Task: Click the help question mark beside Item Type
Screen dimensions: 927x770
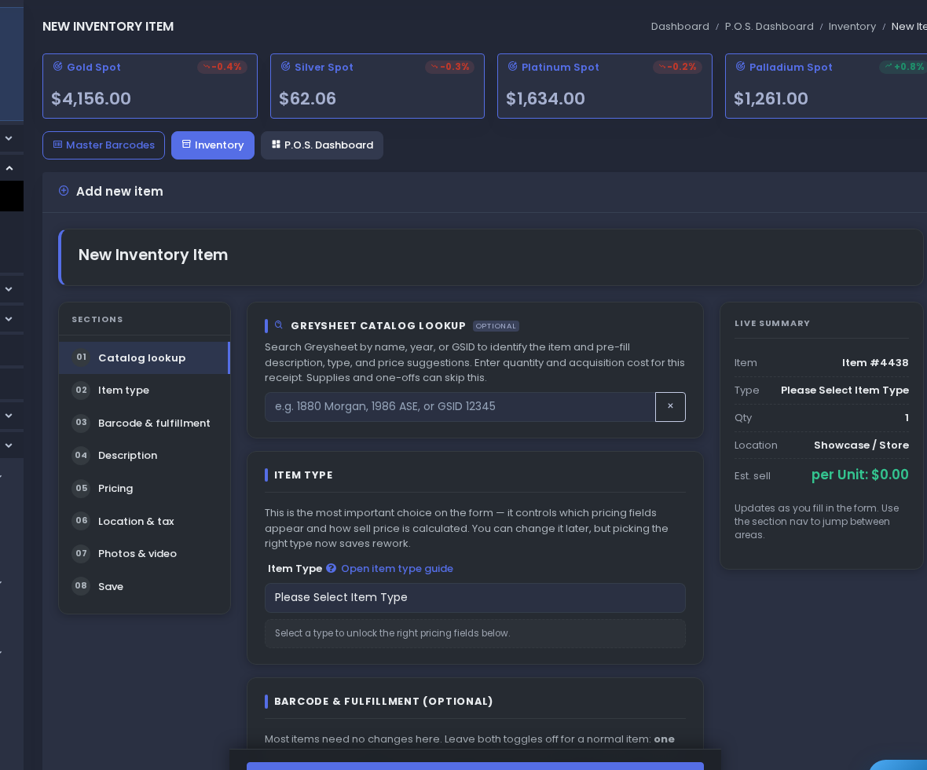Action: [x=331, y=568]
